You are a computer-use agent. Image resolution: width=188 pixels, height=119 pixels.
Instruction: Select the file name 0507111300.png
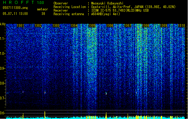click(15, 8)
